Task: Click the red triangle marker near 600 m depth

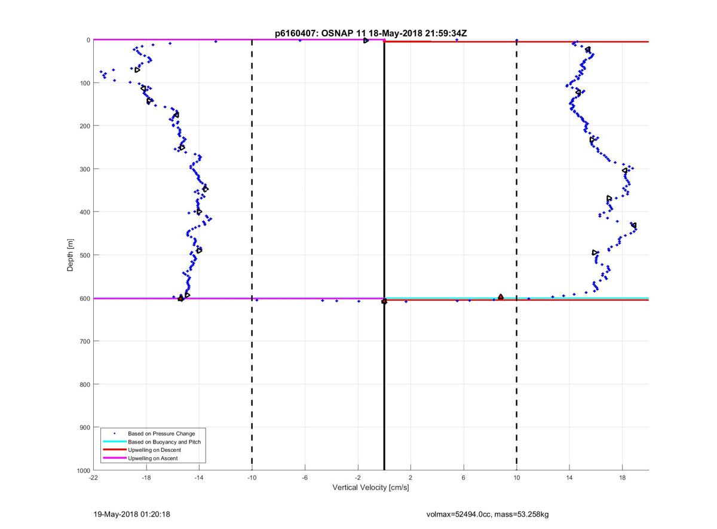Action: (501, 296)
